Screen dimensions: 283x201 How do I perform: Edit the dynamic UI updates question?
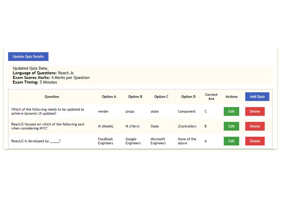click(x=231, y=111)
